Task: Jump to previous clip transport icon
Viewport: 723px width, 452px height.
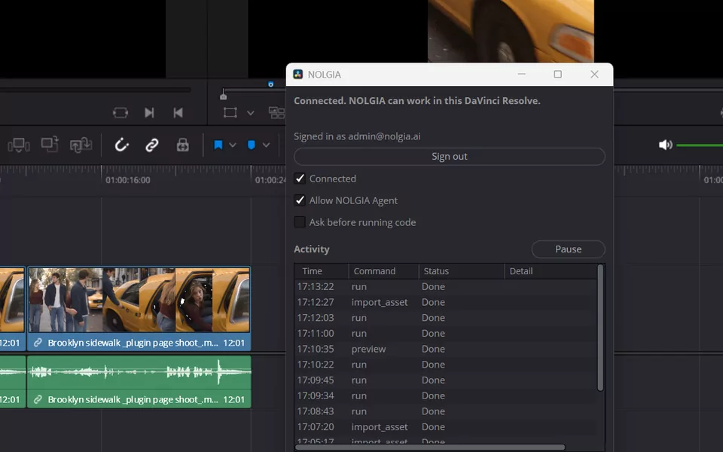Action: [x=178, y=112]
